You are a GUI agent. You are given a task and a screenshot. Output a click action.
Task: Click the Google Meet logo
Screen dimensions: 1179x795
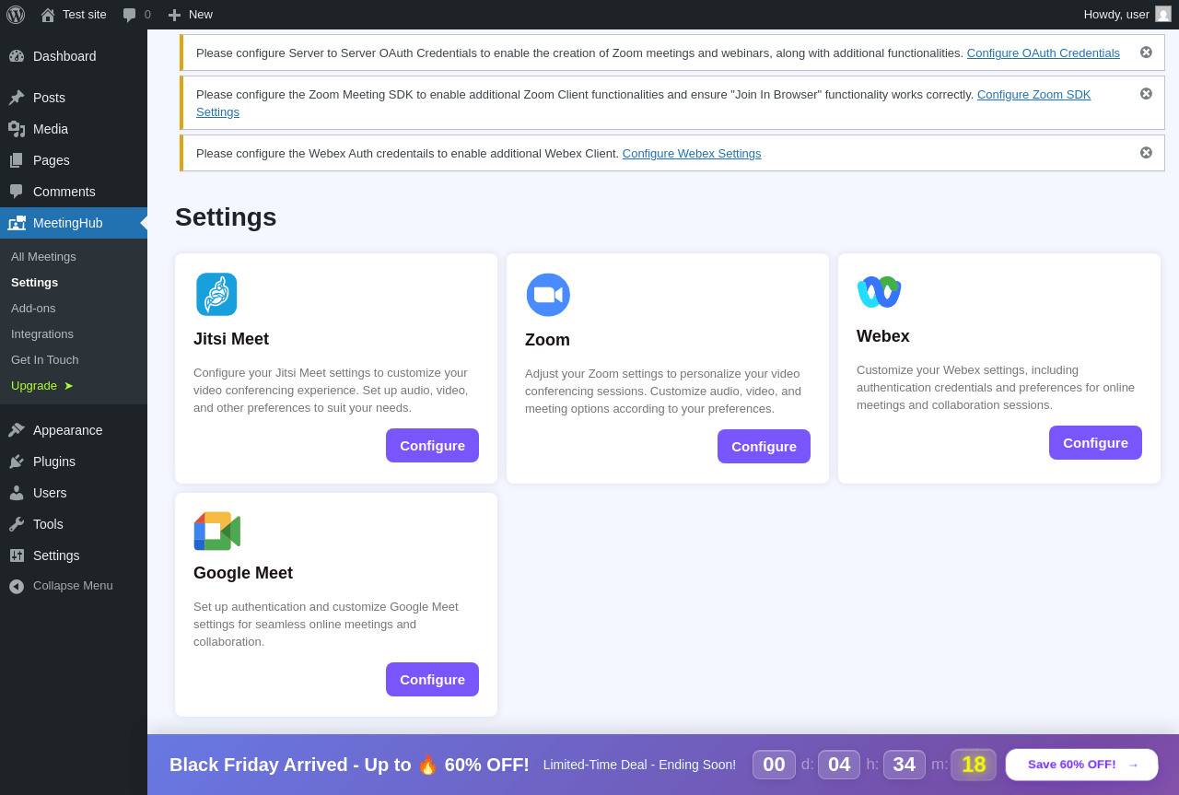(x=217, y=531)
